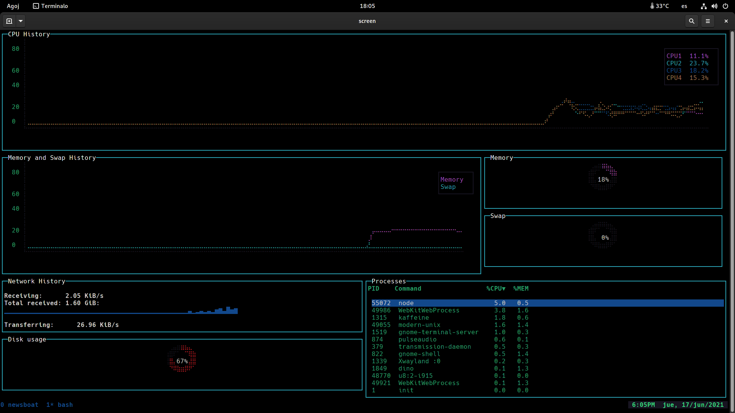The image size is (735, 413).
Task: Select the WebKitWebProcess 49986 row
Action: pos(429,310)
